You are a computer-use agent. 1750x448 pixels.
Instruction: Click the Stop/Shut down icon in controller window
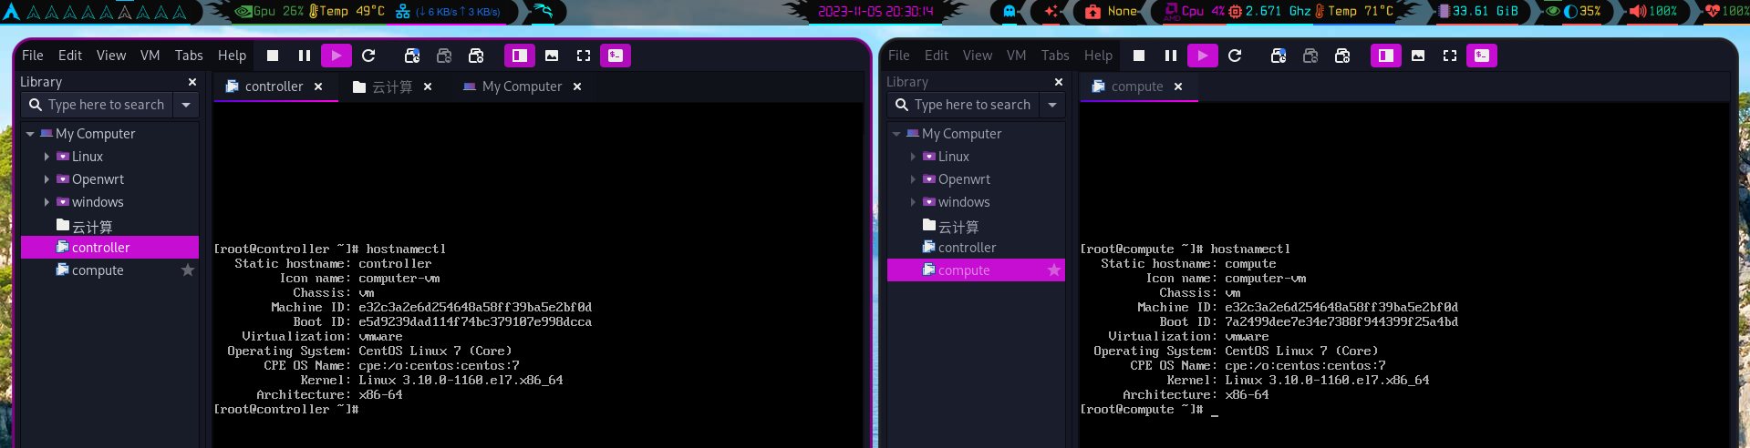272,56
